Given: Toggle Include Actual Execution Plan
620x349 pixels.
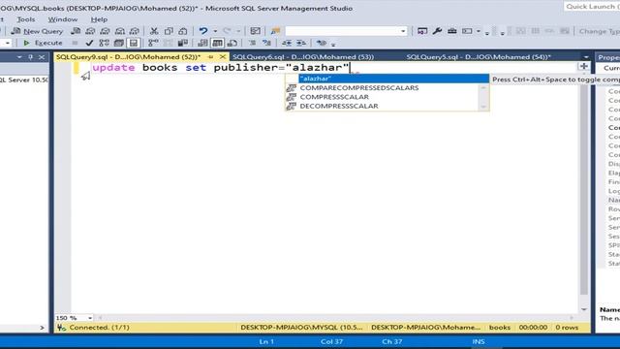Looking at the screenshot, I should coord(153,43).
